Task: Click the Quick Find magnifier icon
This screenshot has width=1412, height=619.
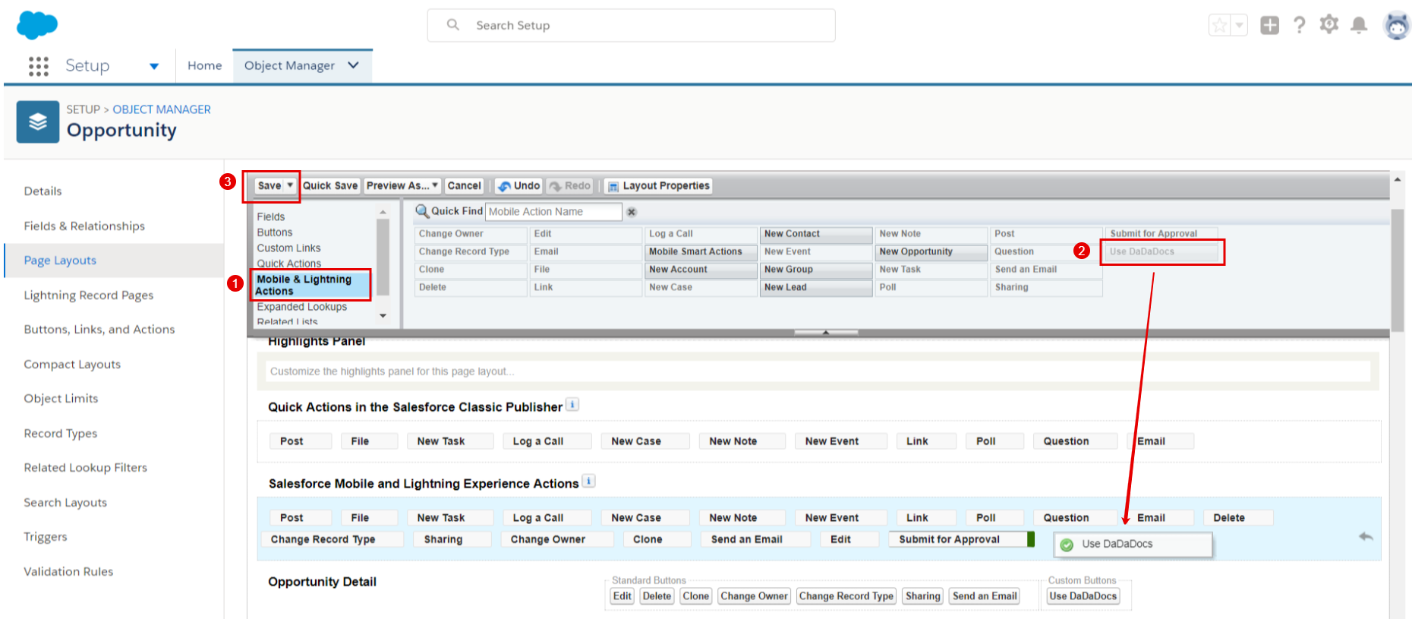Action: [x=422, y=211]
